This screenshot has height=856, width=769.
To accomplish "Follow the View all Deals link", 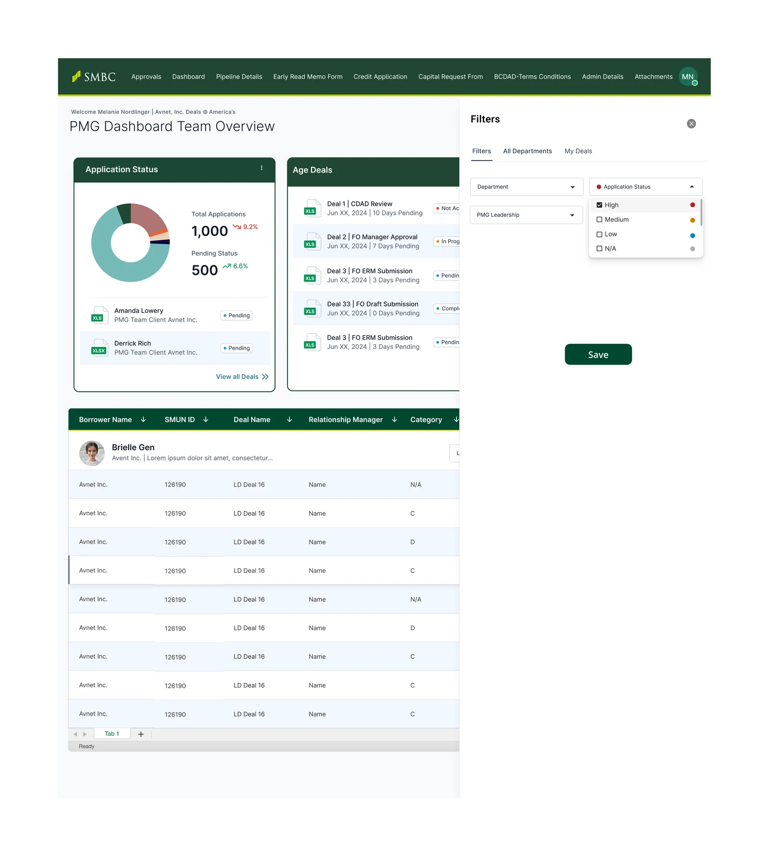I will click(242, 376).
